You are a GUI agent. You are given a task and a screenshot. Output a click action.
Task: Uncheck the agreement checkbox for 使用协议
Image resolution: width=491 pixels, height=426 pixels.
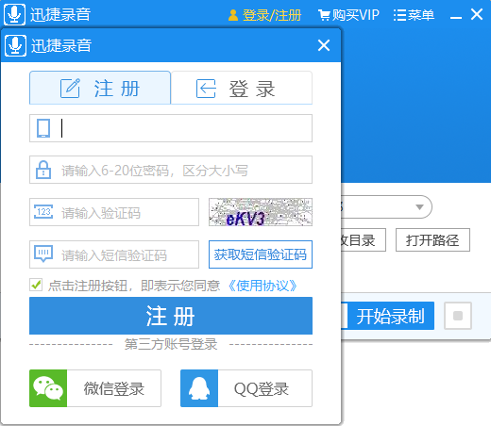(36, 285)
